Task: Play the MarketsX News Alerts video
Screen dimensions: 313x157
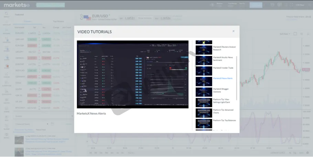Action: point(132,74)
